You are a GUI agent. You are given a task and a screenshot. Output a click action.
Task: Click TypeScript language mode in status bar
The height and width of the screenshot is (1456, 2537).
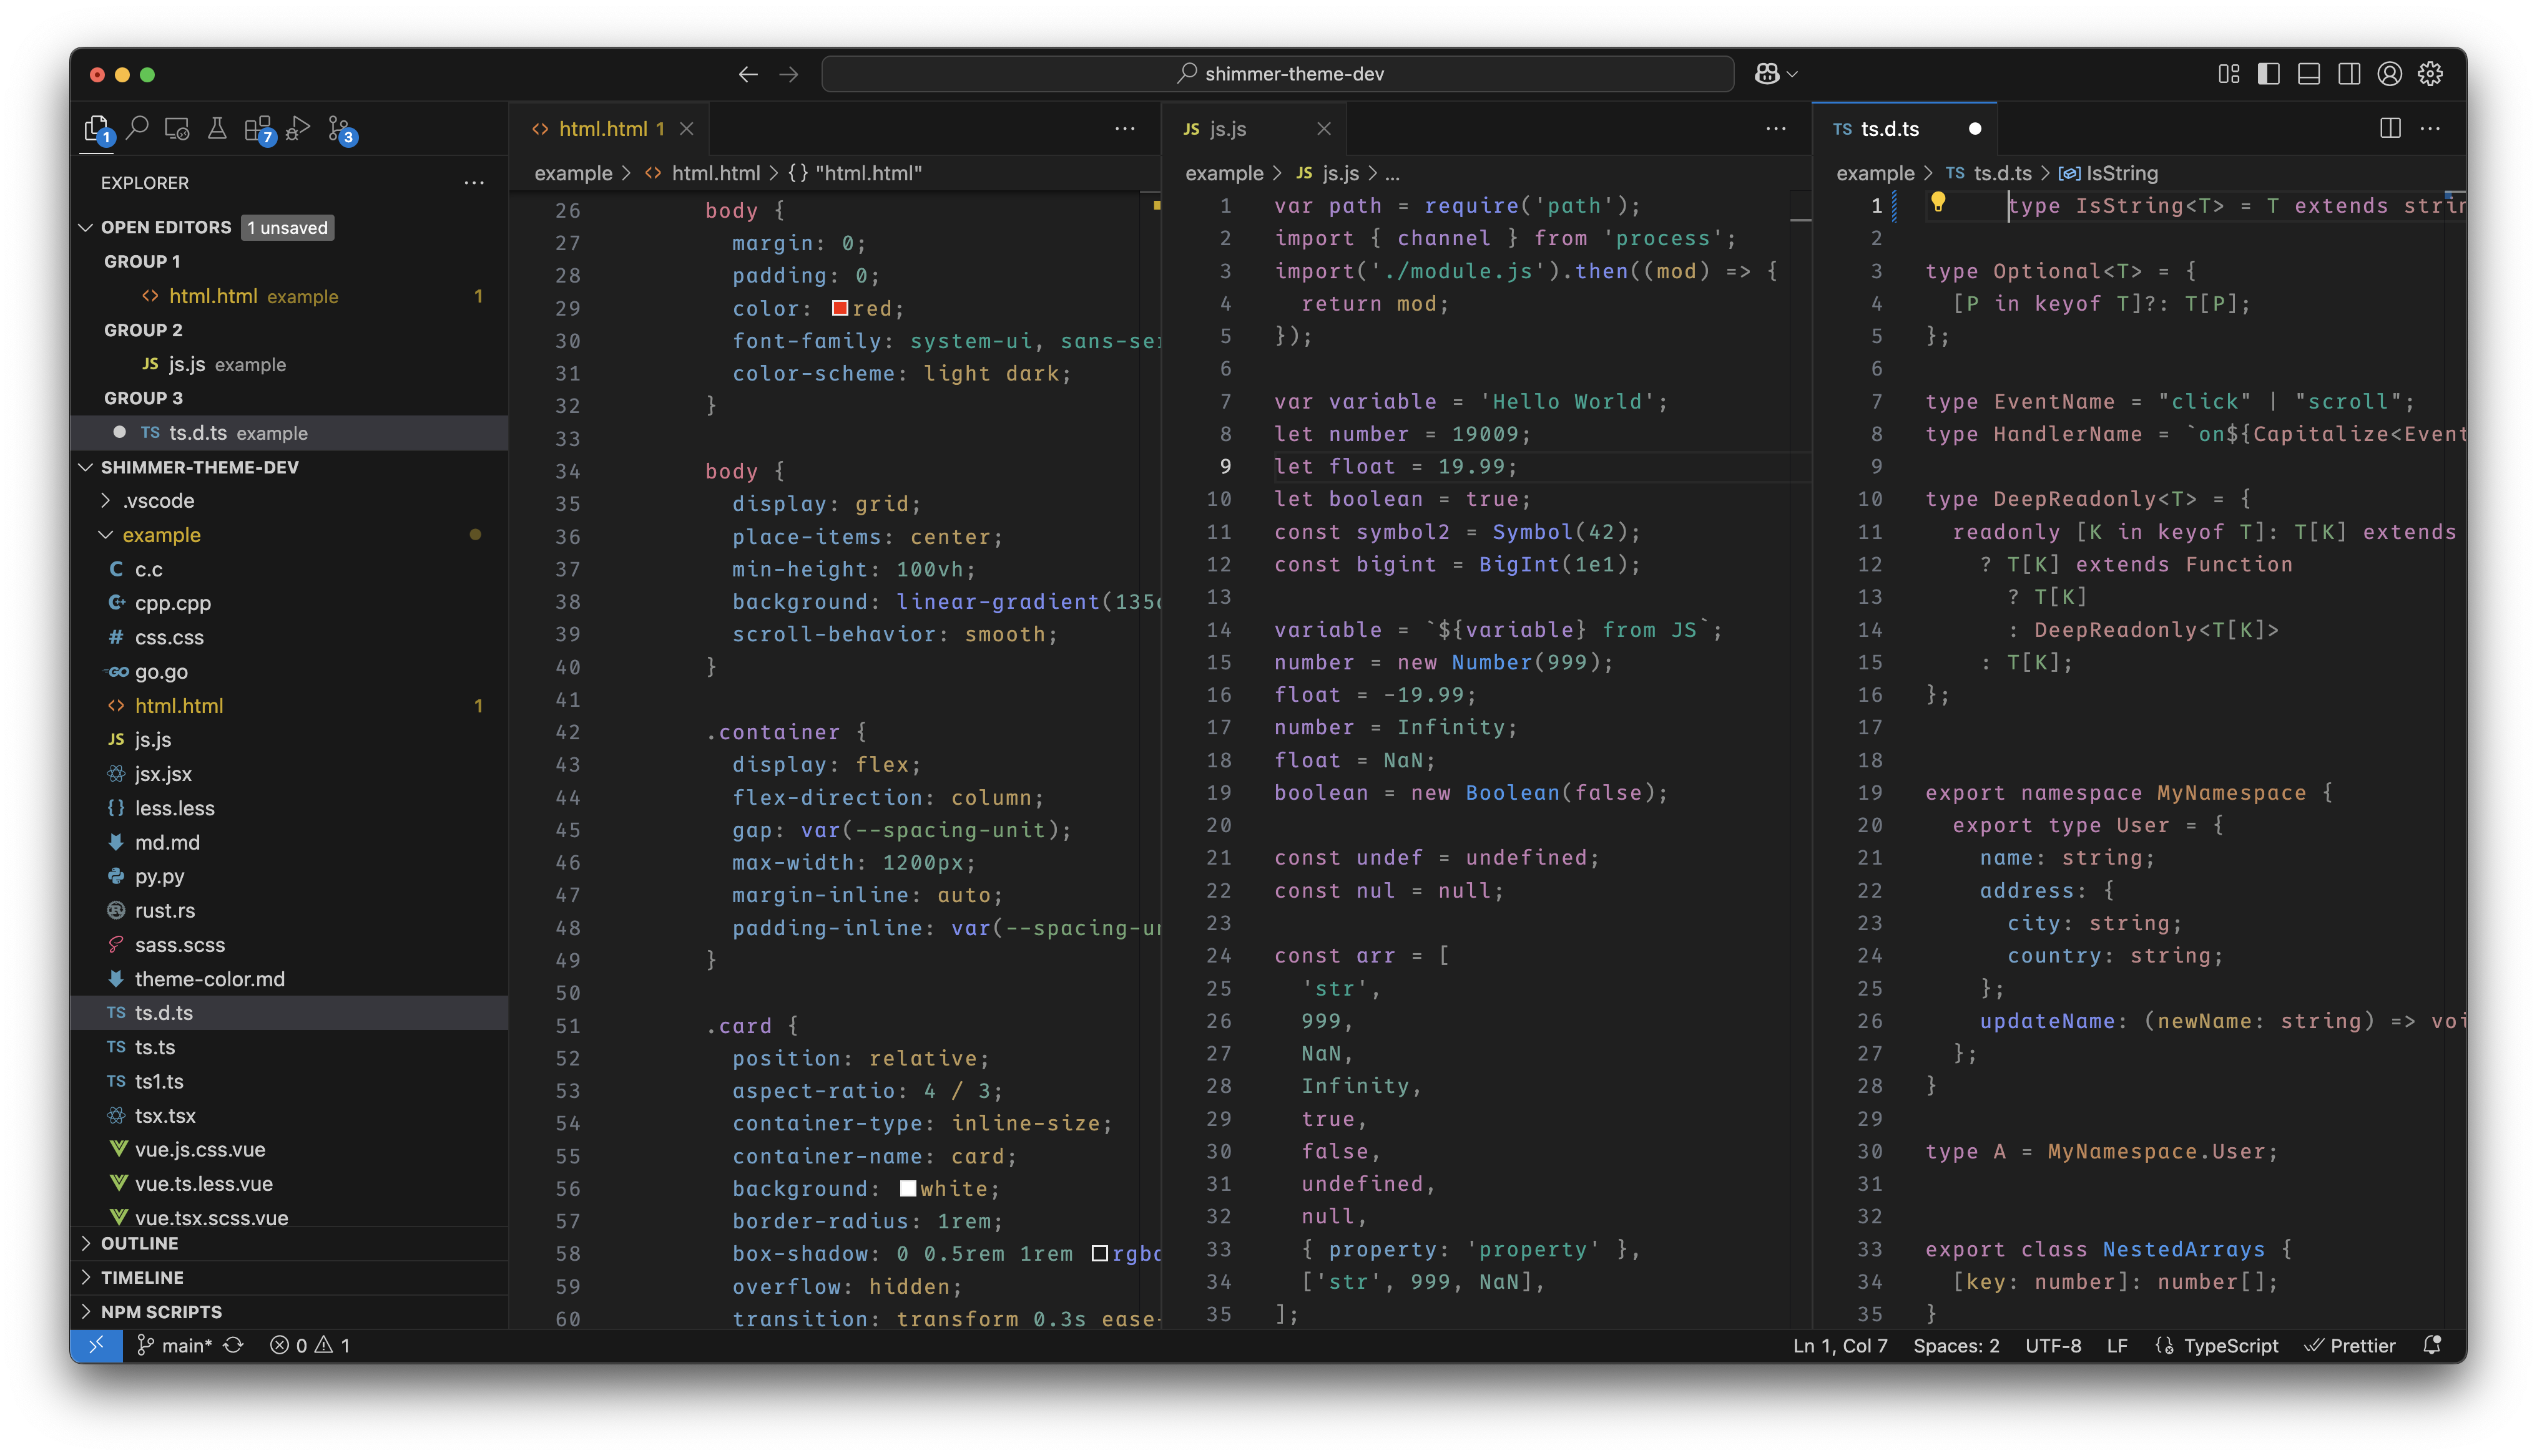(x=2230, y=1346)
